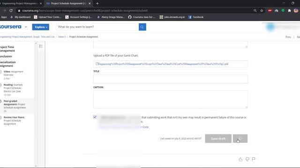300x168 pixels.
Task: Open Alamy Image Manager bookmark
Action: 111,17
